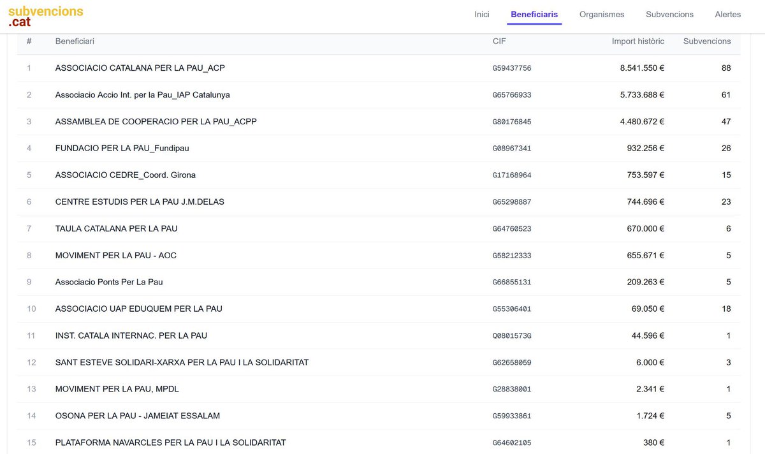Select CIF G65766933
Screen dimensions: 765x454
pyautogui.click(x=512, y=95)
